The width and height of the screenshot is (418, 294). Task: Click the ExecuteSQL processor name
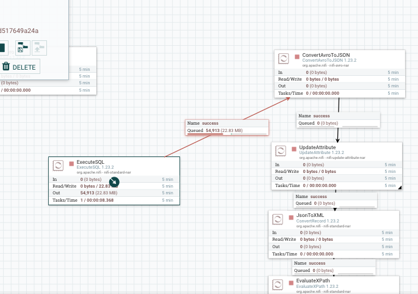(x=90, y=162)
